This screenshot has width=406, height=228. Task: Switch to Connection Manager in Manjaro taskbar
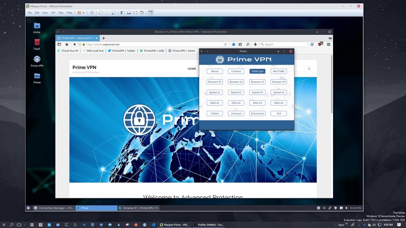point(54,208)
